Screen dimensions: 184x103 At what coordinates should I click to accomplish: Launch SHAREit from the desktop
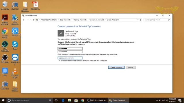[x=15, y=32]
